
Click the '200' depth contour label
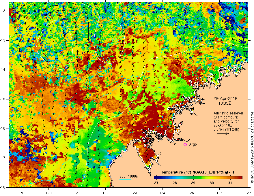[x=122, y=176]
